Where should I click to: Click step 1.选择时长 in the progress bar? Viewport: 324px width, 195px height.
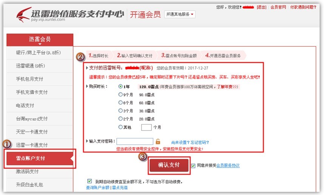coord(99,55)
